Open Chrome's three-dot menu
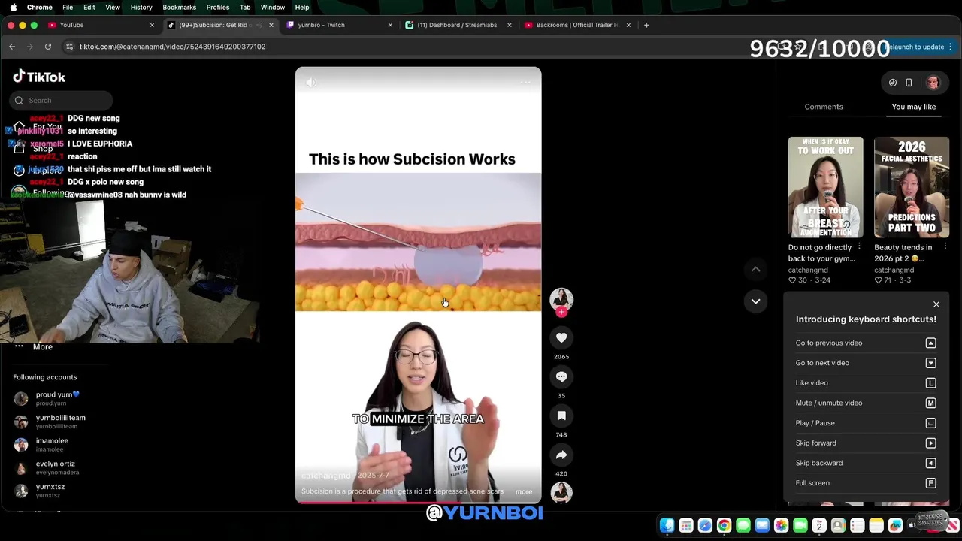This screenshot has width=962, height=541. pyautogui.click(x=951, y=47)
